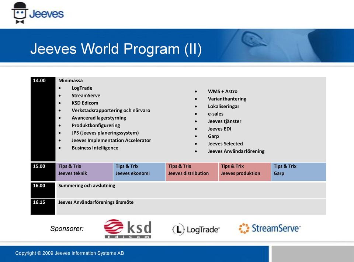This screenshot has width=354, height=262.
Task: Click the LogTrade sponsor logo
Action: pos(196,230)
